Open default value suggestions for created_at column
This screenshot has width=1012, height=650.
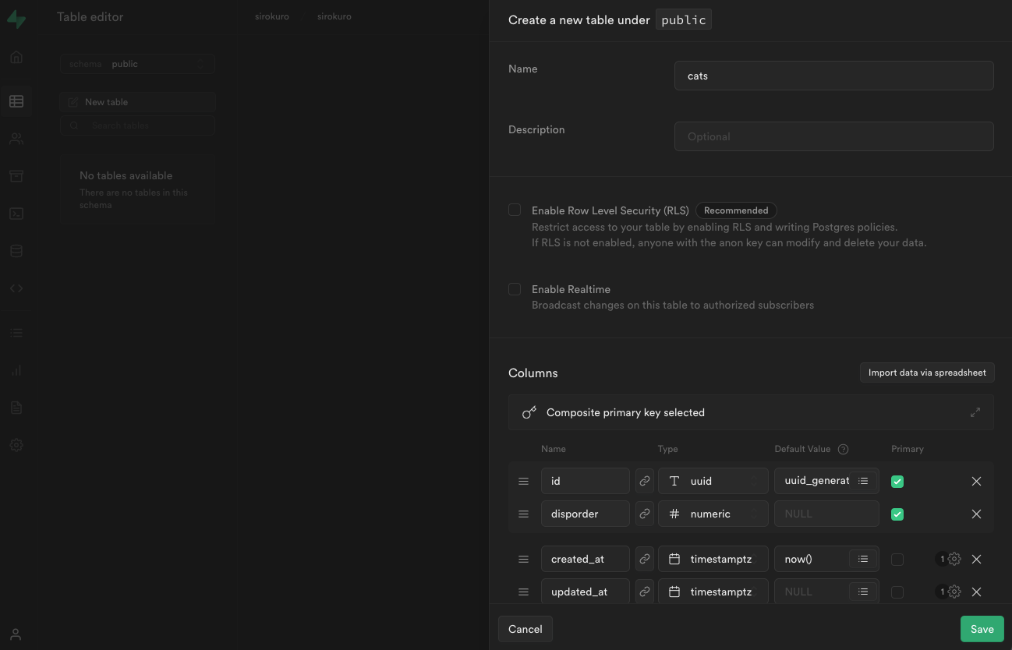pyautogui.click(x=863, y=559)
